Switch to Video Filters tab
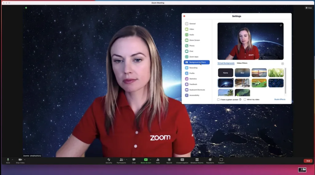Screen dimensions: 315x175 (242, 63)
